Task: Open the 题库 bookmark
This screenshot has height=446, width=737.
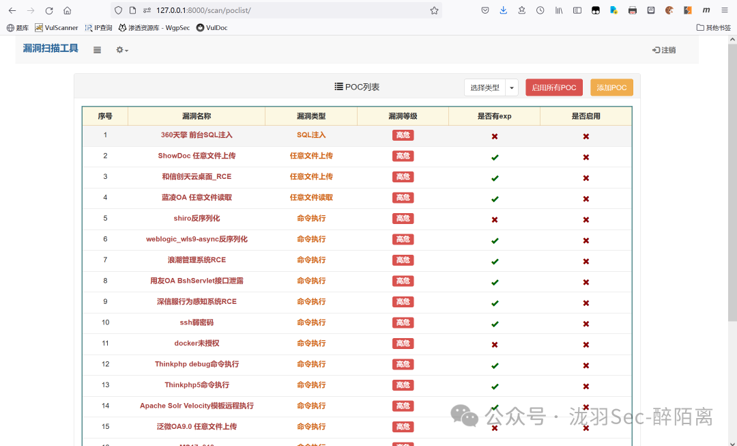Action: (x=17, y=28)
